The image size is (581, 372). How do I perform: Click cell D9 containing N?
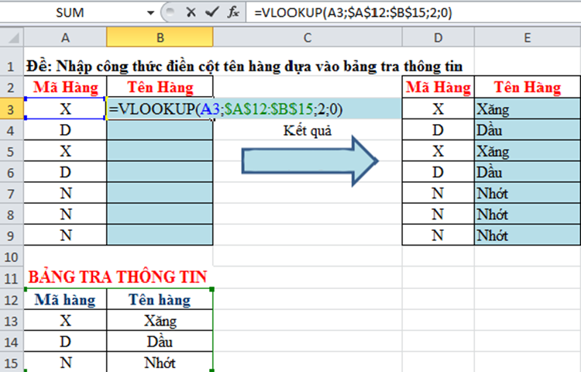tap(438, 236)
